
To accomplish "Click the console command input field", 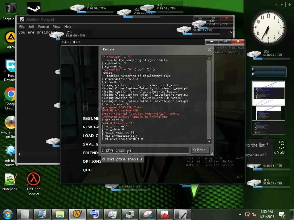I will pos(145,150).
